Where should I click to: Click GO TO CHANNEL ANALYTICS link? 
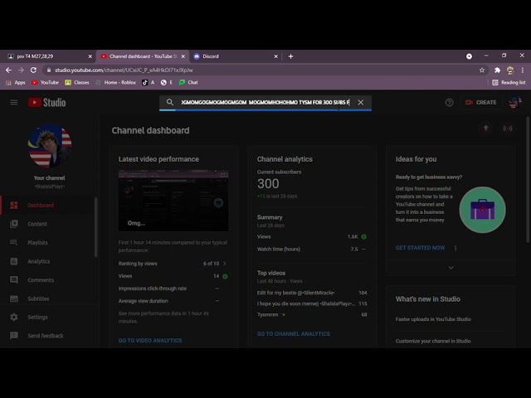coord(293,333)
